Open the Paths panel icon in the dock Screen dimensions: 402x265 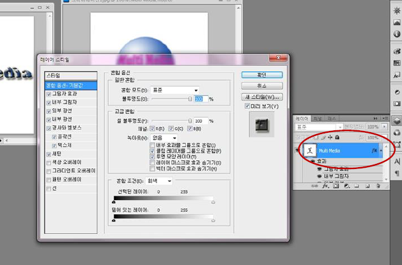pyautogui.click(x=397, y=144)
